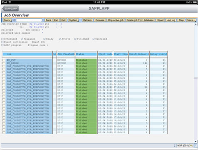Image resolution: width=198 pixels, height=150 pixels.
Task: Click start time 01:40:21
Action: [119, 63]
